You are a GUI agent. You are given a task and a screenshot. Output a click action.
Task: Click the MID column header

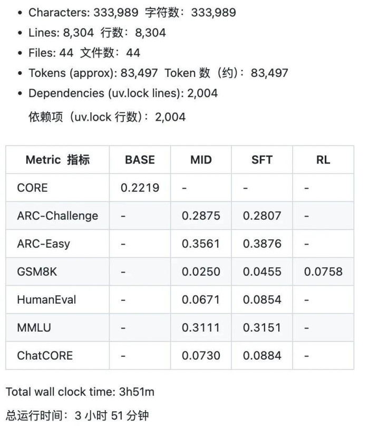(x=201, y=160)
